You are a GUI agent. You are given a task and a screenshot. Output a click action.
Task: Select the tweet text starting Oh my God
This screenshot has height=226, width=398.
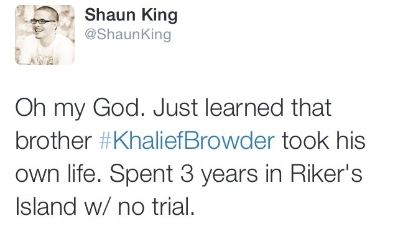[x=190, y=157]
